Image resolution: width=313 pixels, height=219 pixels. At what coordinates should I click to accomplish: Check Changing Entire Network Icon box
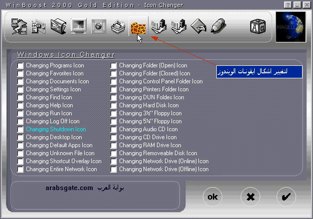coord(20,170)
